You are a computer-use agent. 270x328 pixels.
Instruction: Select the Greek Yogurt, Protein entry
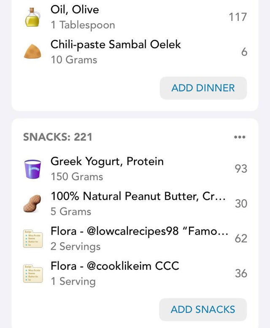[x=135, y=169]
